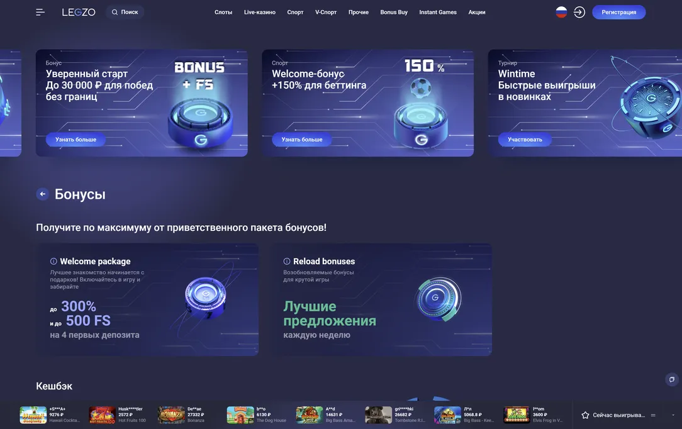The height and width of the screenshot is (429, 682).
Task: Select Bonus Buy in the top navigation
Action: pyautogui.click(x=394, y=12)
